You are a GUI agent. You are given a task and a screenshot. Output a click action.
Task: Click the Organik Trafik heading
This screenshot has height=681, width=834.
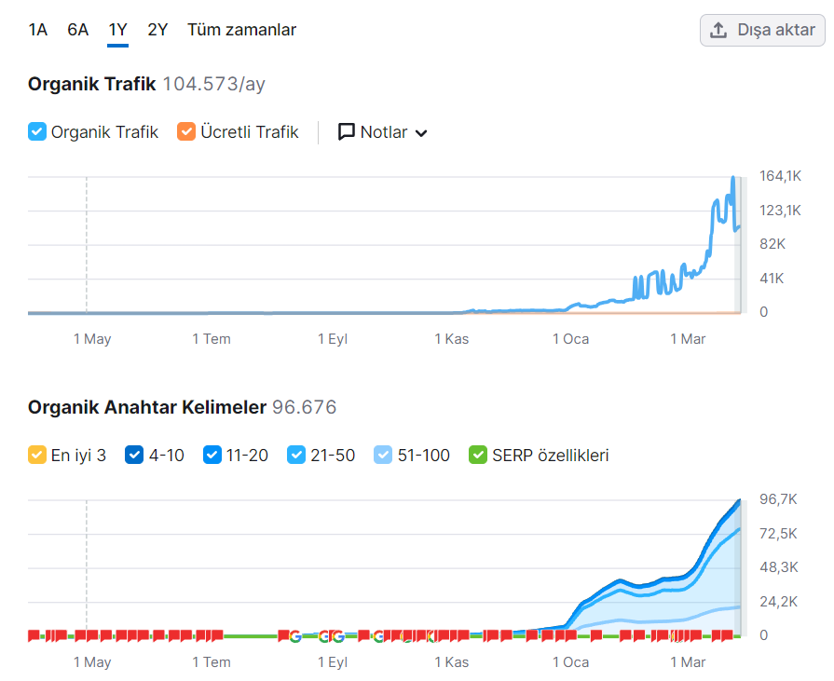(x=92, y=84)
